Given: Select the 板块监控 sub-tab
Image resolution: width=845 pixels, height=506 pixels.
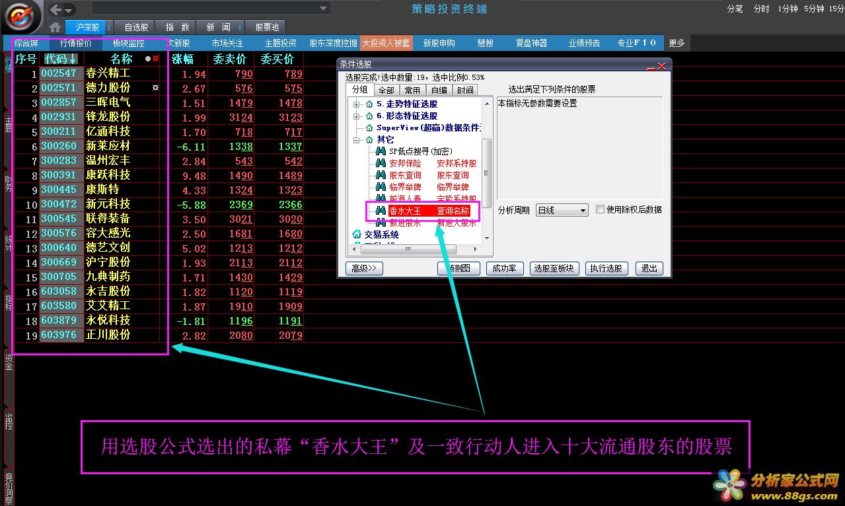Looking at the screenshot, I should [x=128, y=43].
